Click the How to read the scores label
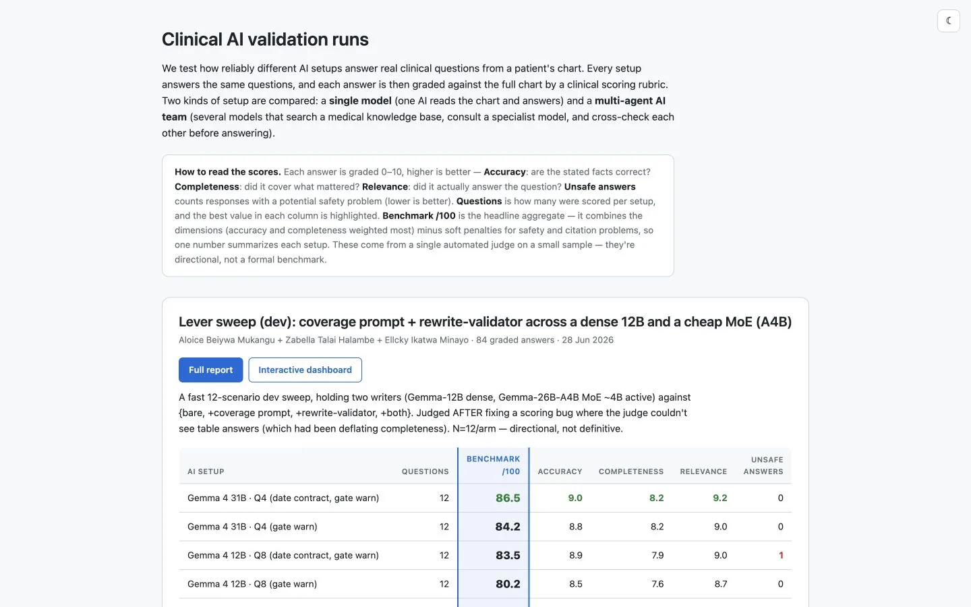The width and height of the screenshot is (971, 607). click(227, 172)
